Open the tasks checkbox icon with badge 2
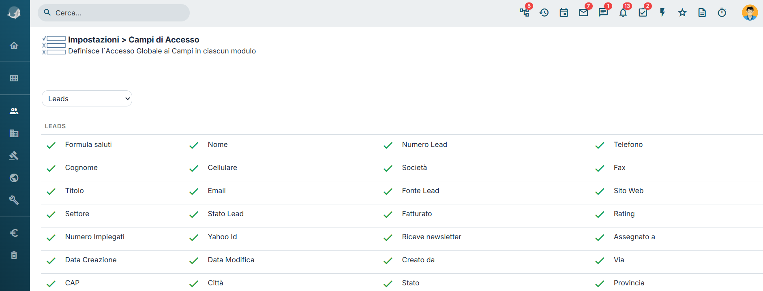The height and width of the screenshot is (291, 763). (643, 13)
